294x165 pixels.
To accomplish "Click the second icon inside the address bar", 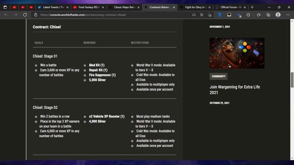I will 202,15.
